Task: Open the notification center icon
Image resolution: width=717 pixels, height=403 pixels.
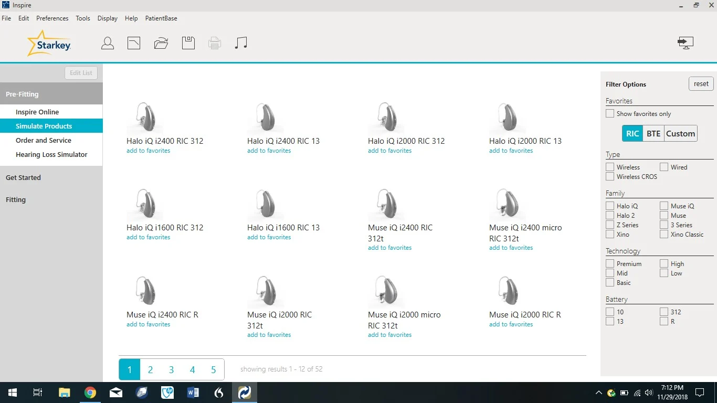Action: click(x=700, y=393)
